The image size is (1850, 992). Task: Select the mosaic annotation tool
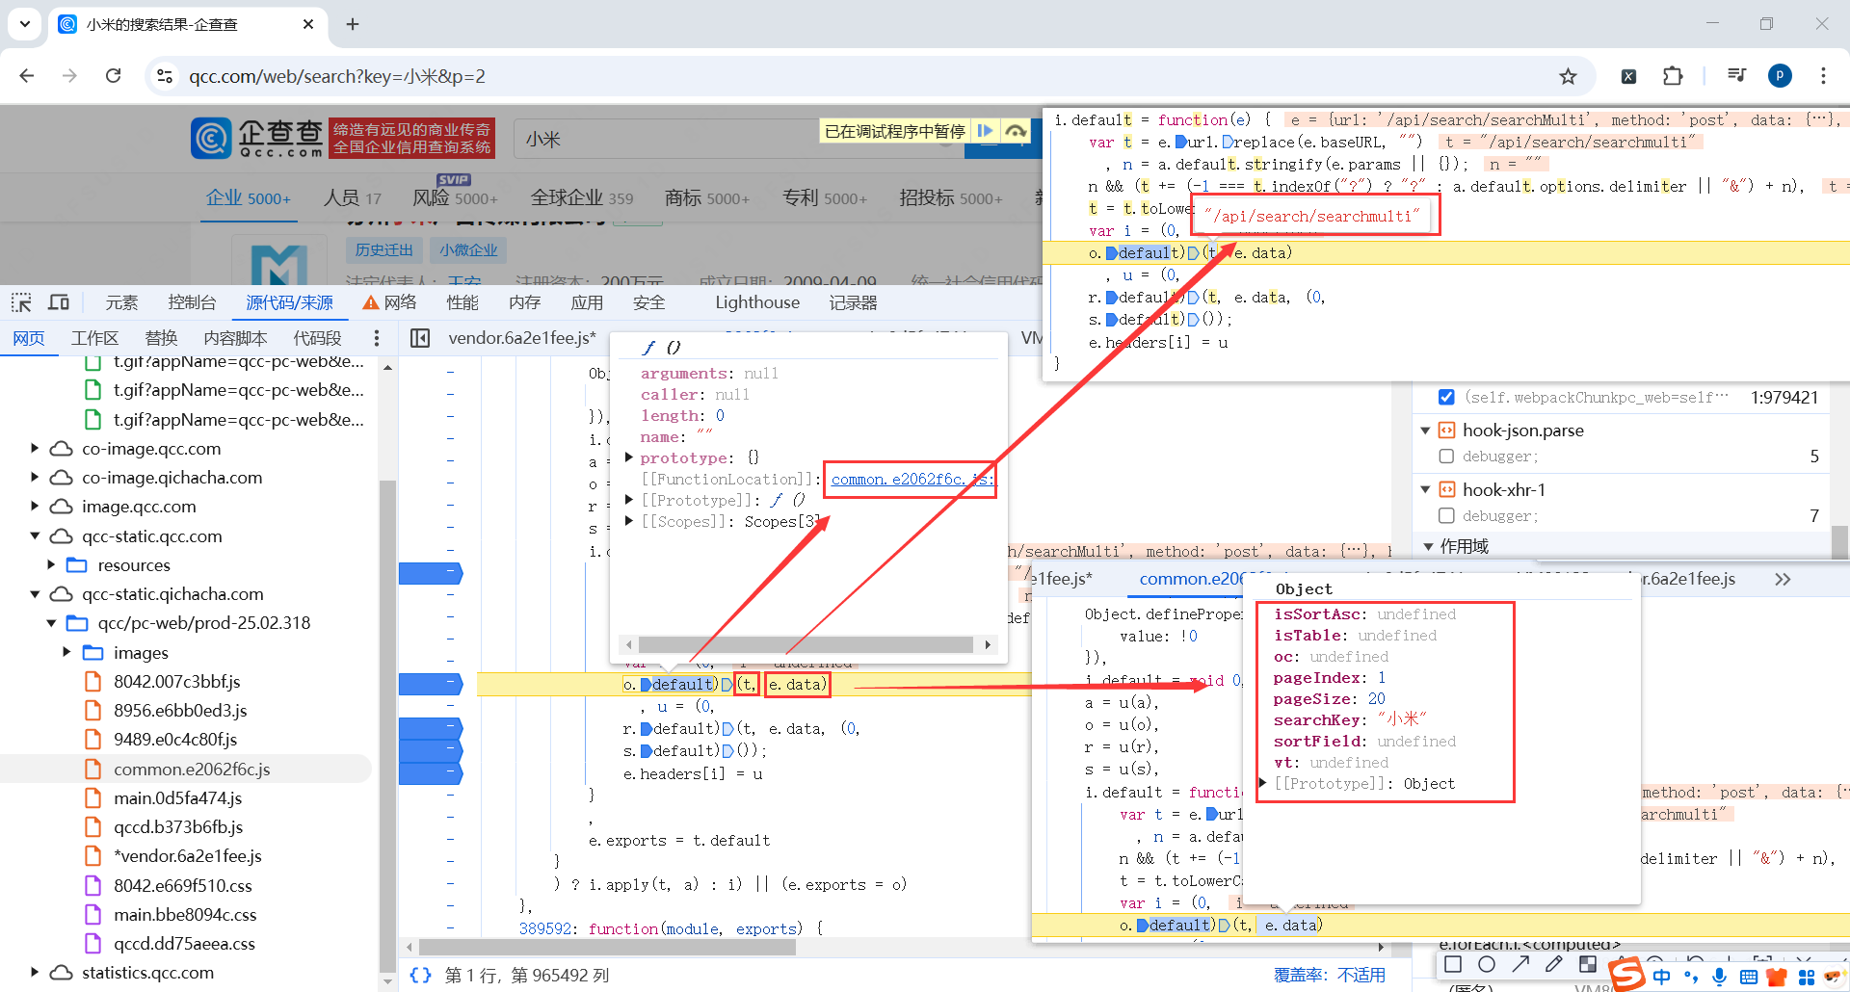(1587, 964)
